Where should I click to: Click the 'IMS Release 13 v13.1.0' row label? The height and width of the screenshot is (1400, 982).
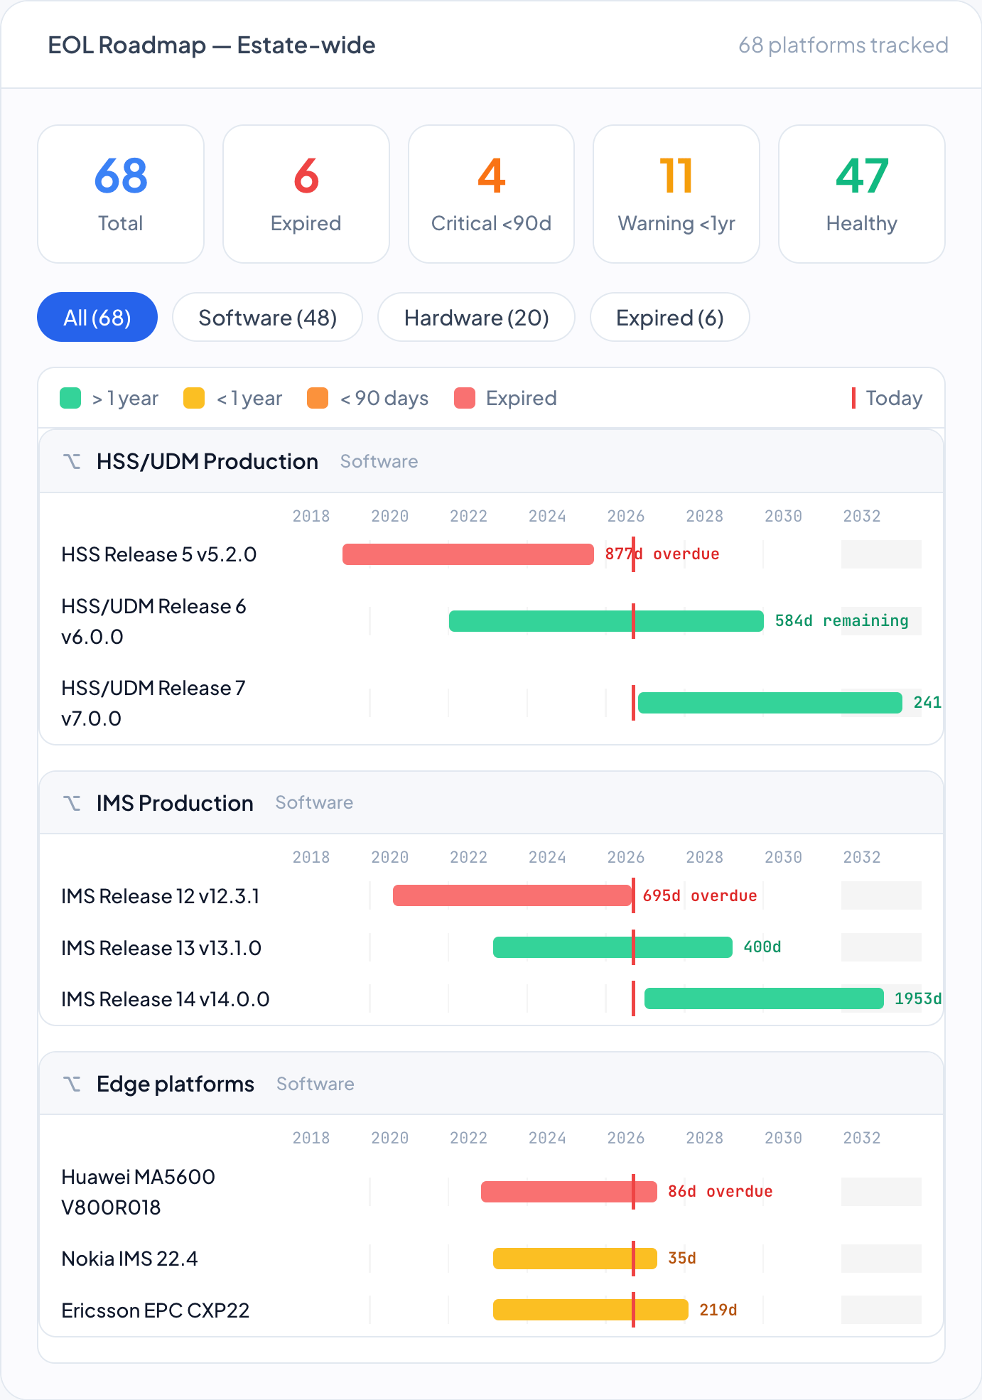tap(161, 948)
